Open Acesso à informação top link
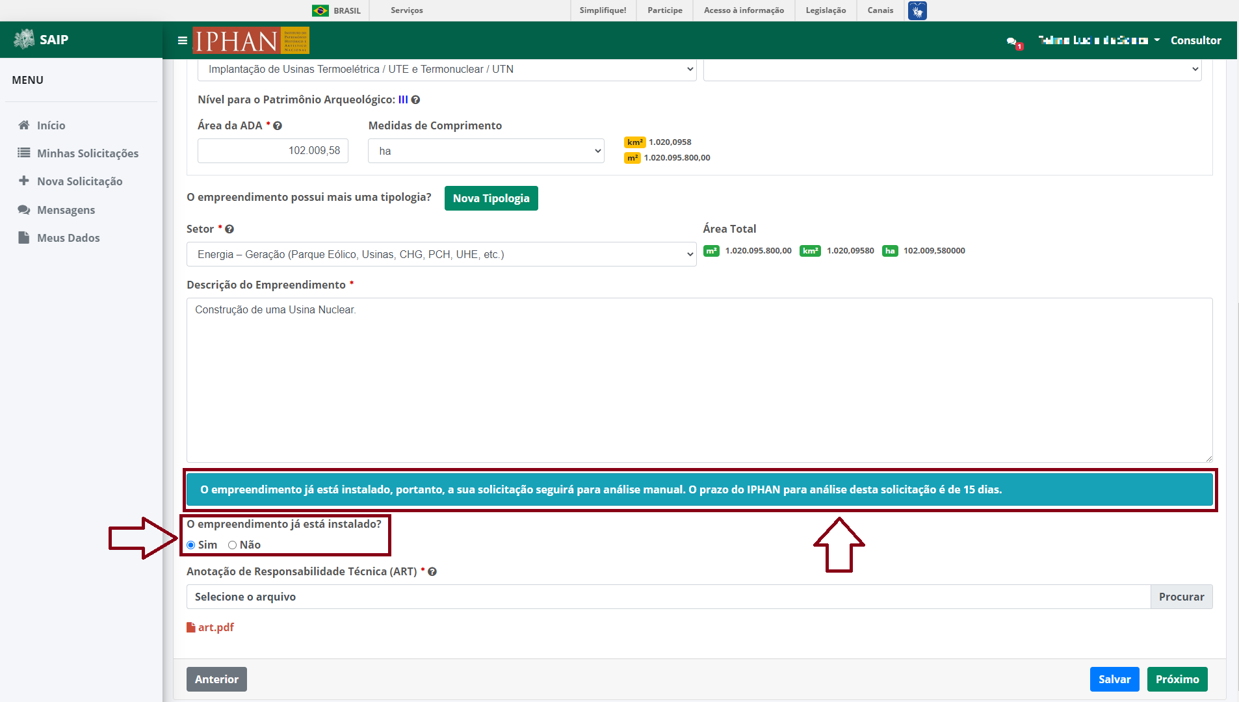The image size is (1239, 702). coord(744,10)
